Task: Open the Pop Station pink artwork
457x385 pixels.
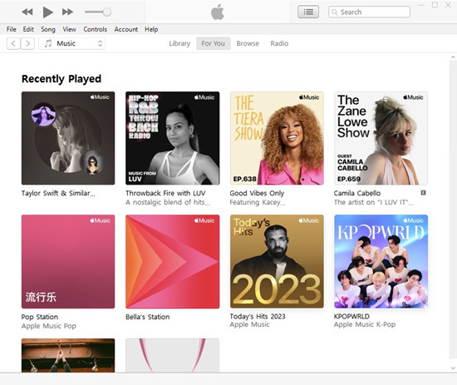Action: (x=68, y=262)
